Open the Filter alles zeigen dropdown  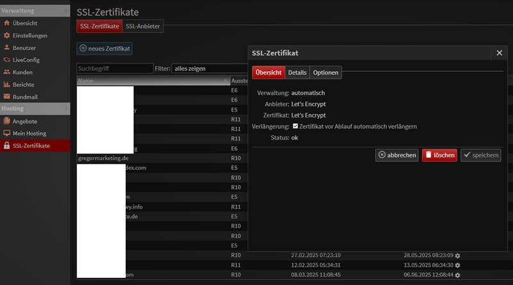pos(210,69)
